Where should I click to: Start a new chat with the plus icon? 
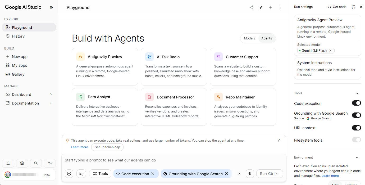tap(271, 7)
